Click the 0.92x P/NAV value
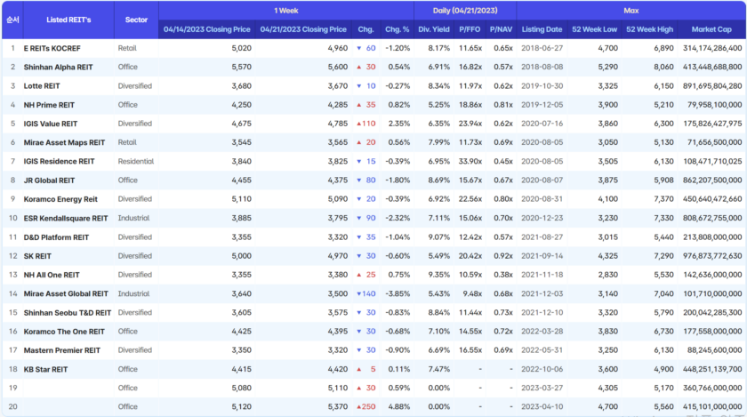The width and height of the screenshot is (747, 417). (x=503, y=256)
